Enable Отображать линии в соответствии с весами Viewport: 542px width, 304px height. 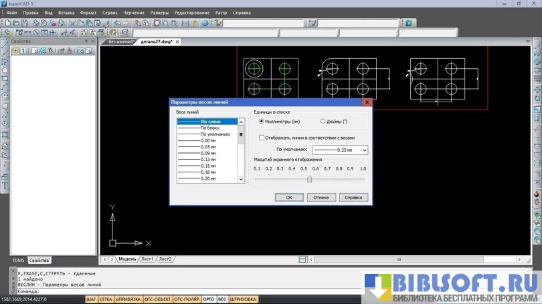(262, 138)
